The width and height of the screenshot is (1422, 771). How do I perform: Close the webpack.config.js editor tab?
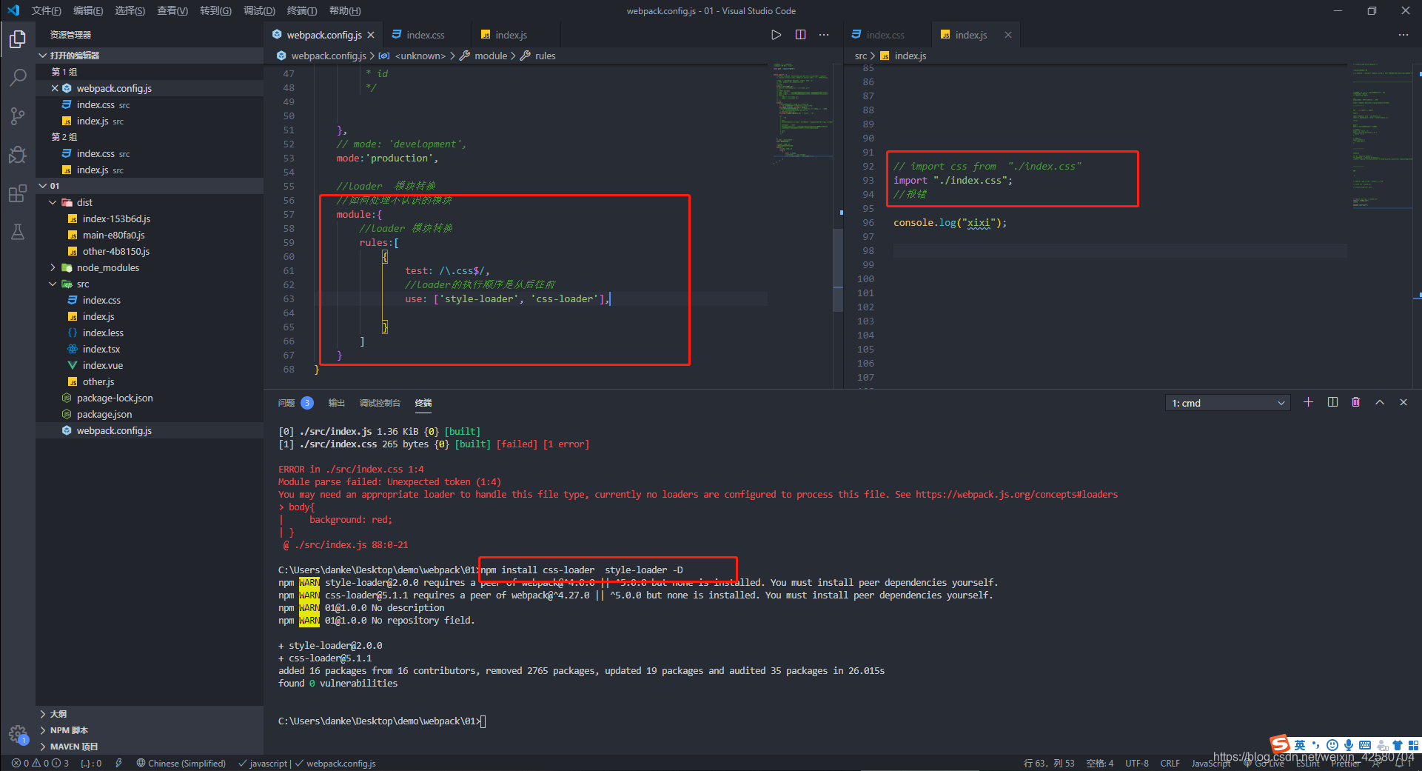click(x=371, y=35)
